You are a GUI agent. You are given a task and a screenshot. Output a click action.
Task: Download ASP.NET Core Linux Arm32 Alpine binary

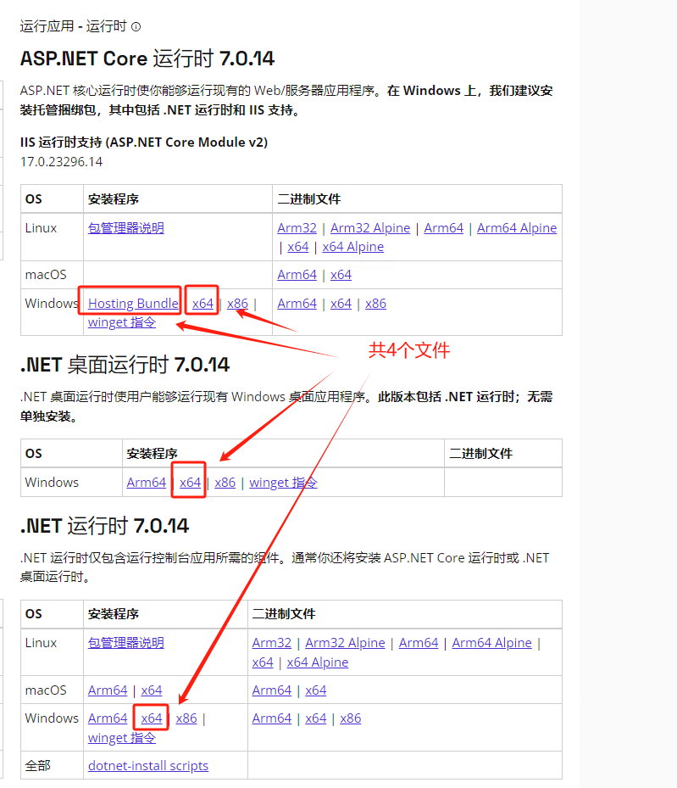pos(370,228)
